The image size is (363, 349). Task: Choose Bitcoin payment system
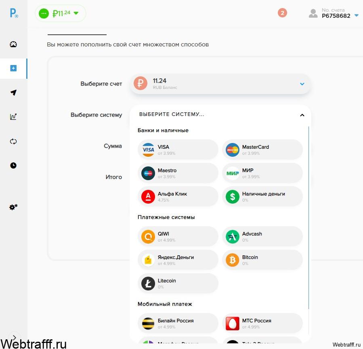pos(262,260)
